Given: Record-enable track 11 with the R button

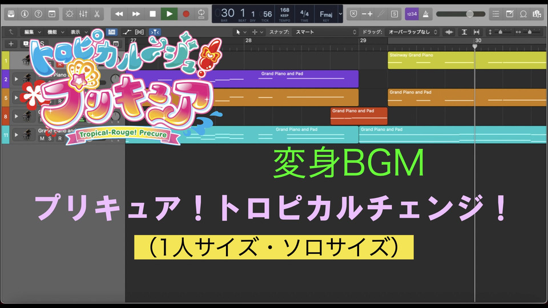Looking at the screenshot, I should 60,138.
